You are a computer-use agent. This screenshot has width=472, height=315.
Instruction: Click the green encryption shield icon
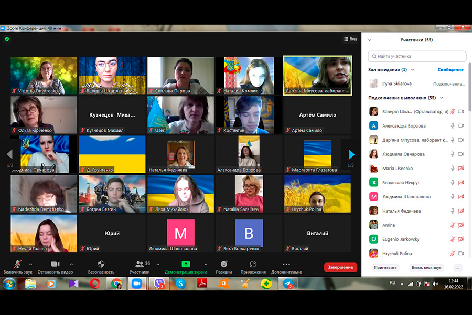7,39
